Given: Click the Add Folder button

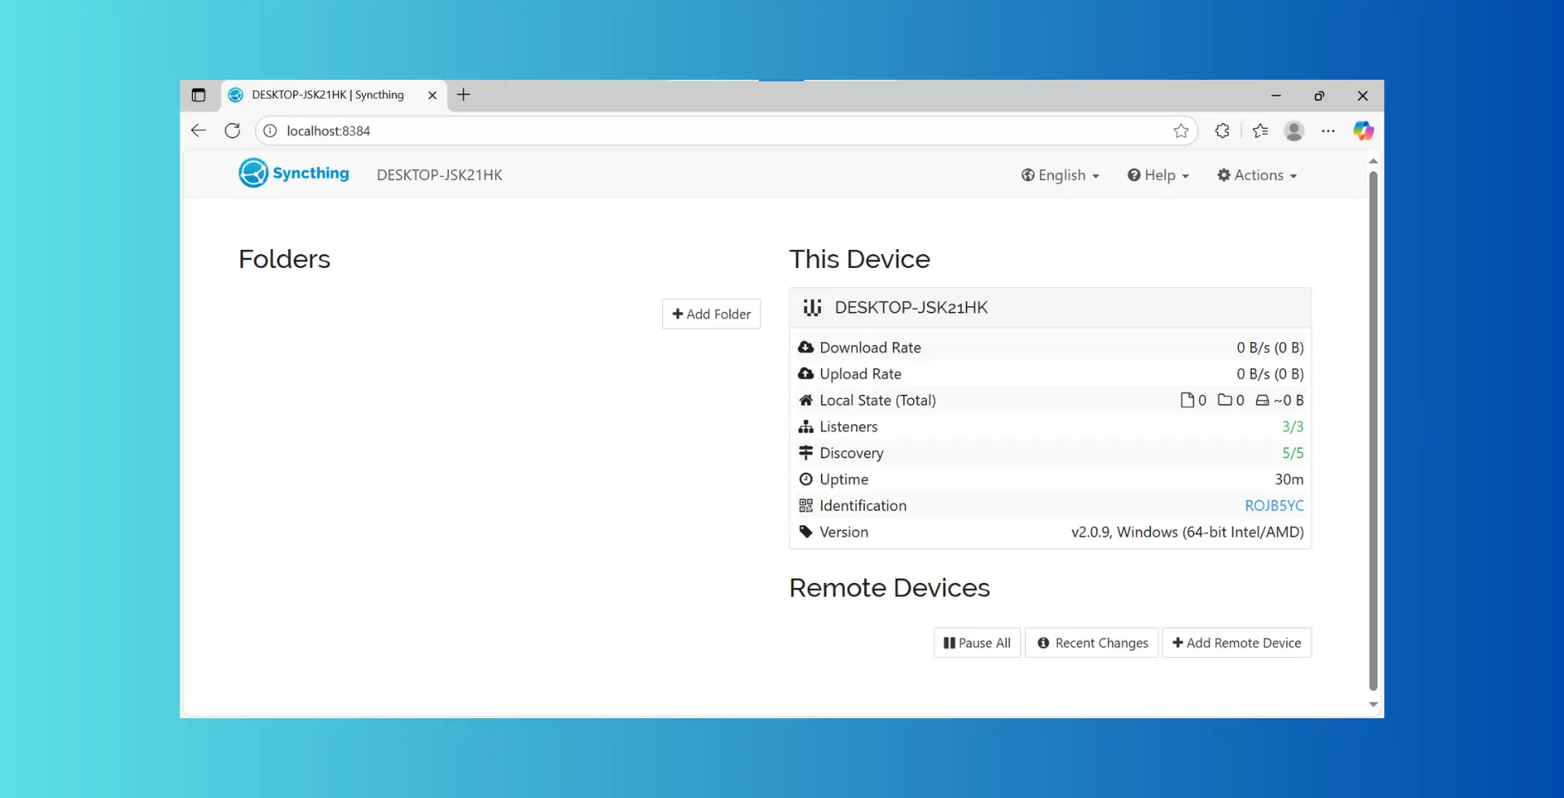Looking at the screenshot, I should (x=711, y=314).
